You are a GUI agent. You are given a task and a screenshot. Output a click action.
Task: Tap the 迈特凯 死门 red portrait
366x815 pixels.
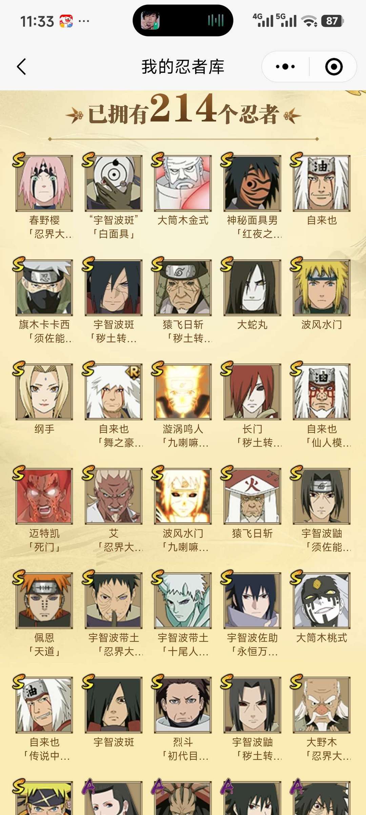pos(44,496)
